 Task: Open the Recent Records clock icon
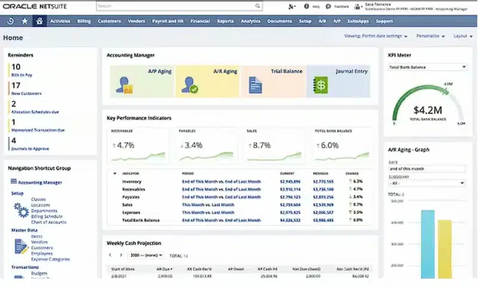click(x=10, y=21)
